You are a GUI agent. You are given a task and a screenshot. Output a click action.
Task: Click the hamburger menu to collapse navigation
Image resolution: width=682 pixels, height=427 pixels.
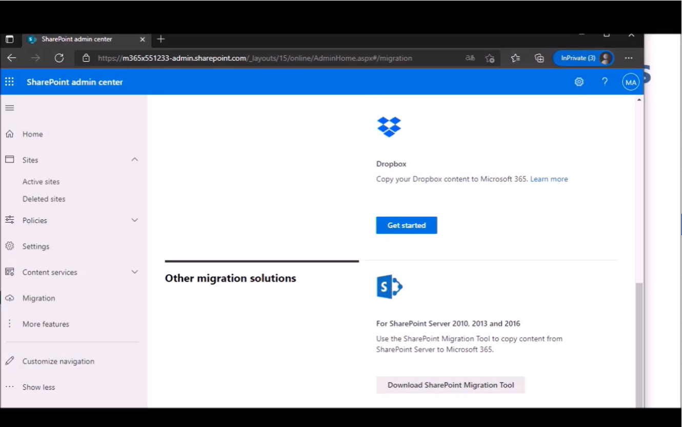coord(9,108)
